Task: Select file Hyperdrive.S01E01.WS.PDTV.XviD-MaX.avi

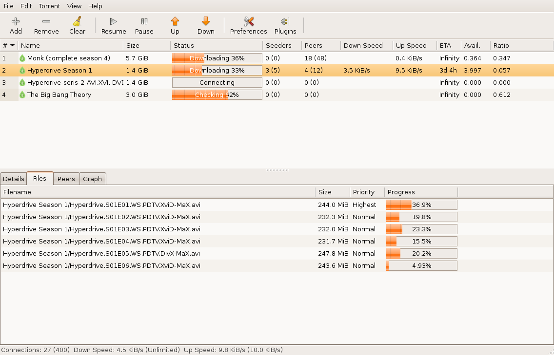Action: pos(101,205)
